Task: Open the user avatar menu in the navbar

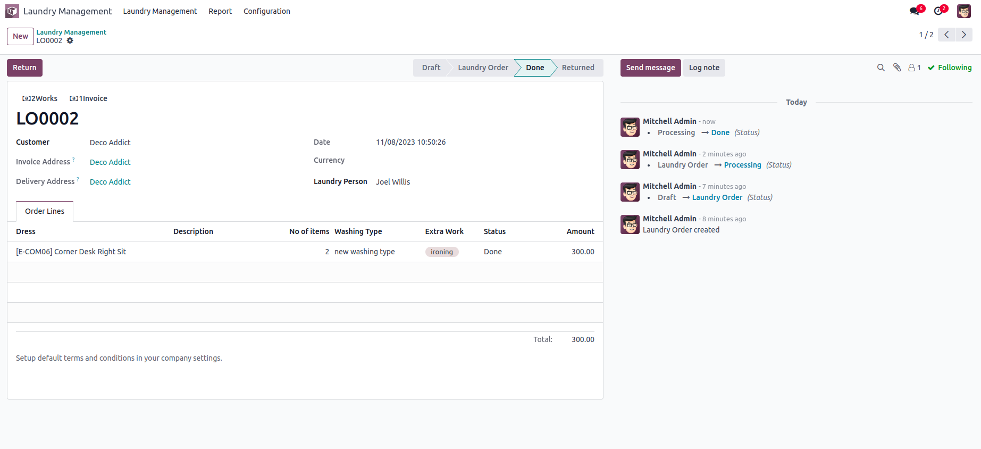Action: coord(964,11)
